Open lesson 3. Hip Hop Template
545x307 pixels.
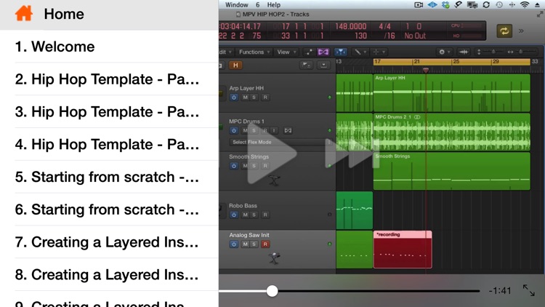pos(109,112)
